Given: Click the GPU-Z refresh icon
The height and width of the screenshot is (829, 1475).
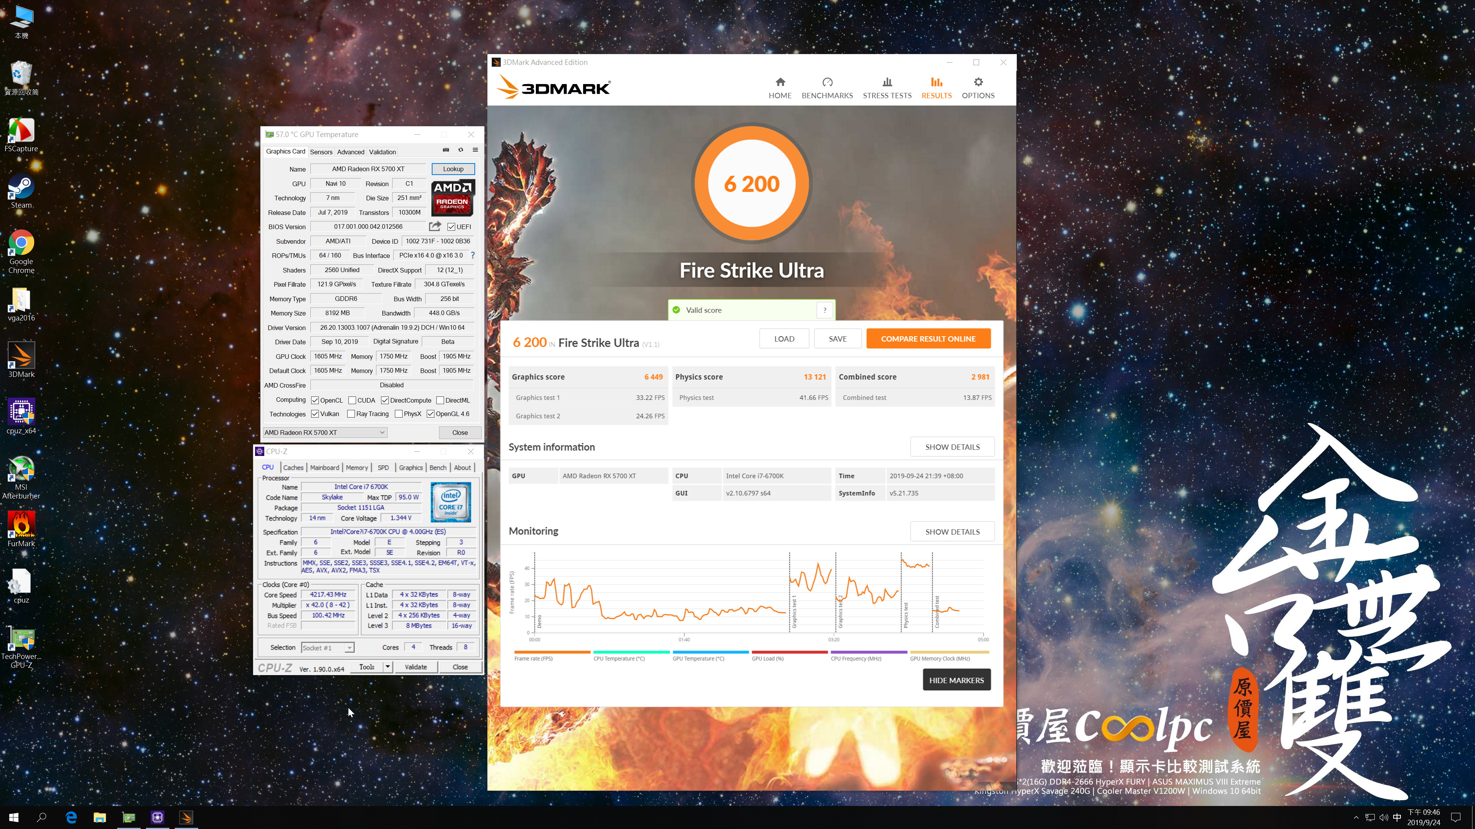Looking at the screenshot, I should pos(461,150).
